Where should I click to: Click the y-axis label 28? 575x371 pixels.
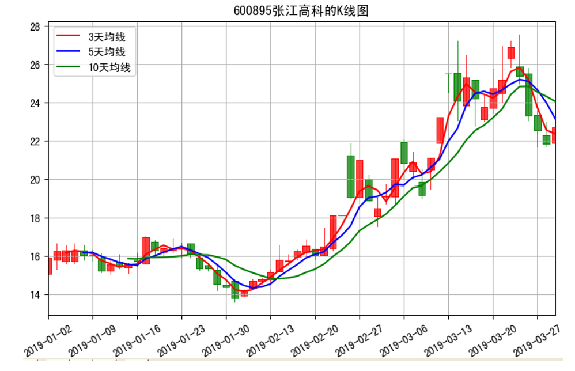tap(35, 26)
